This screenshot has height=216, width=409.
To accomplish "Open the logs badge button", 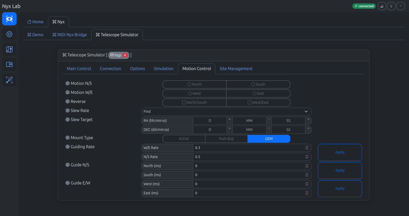I will click(x=119, y=55).
